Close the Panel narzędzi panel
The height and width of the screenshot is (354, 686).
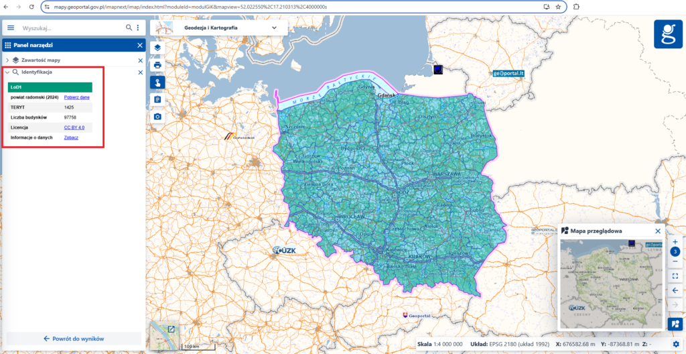pos(140,45)
